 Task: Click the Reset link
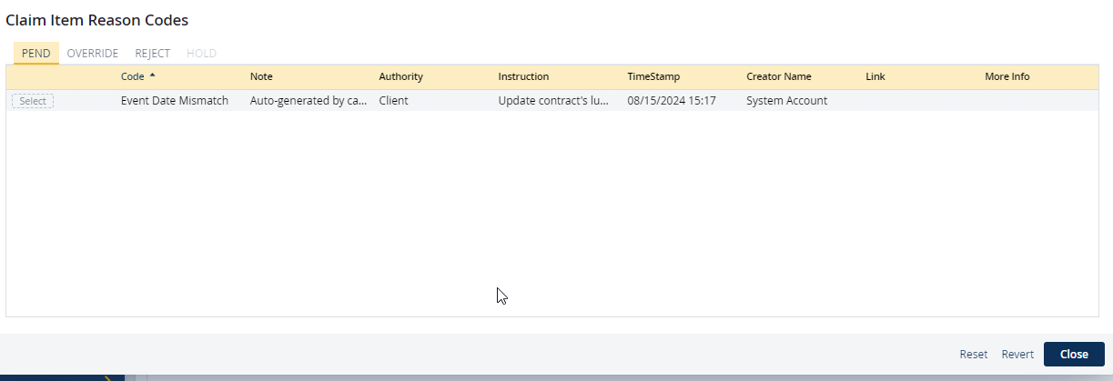(973, 355)
